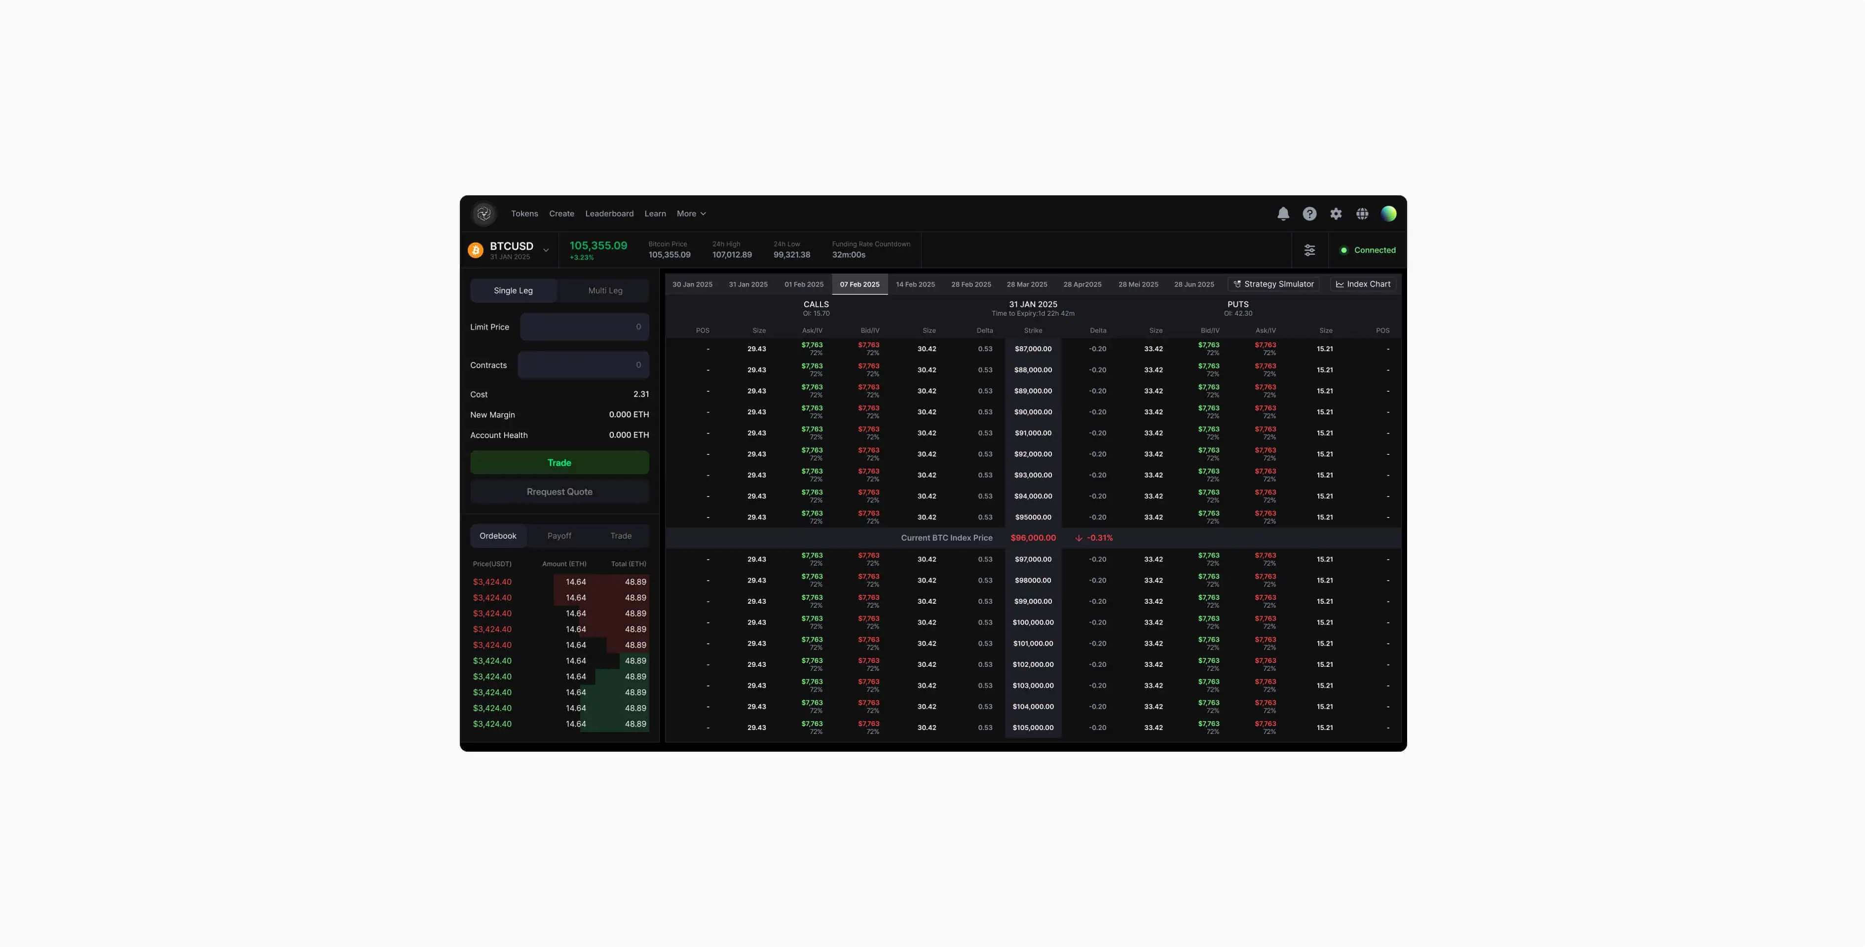Open the Leaderboard menu item
This screenshot has height=947, width=1865.
[x=609, y=214]
